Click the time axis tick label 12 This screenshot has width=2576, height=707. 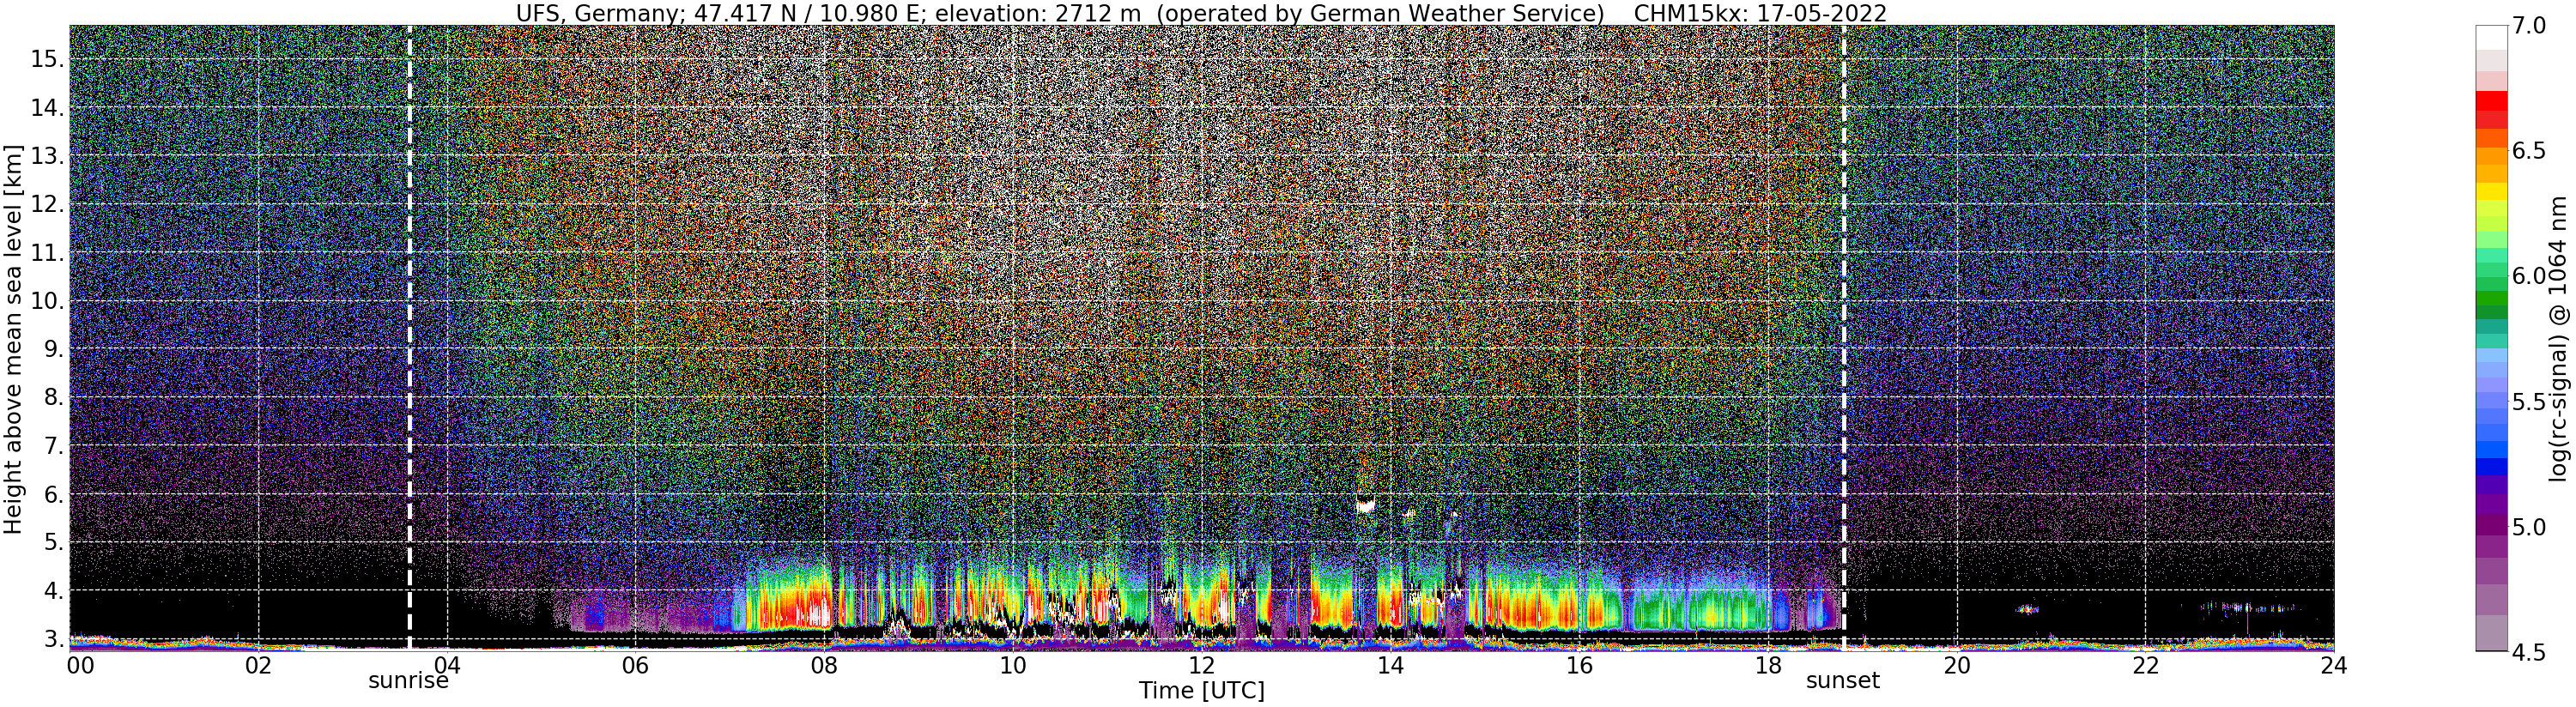[1201, 665]
